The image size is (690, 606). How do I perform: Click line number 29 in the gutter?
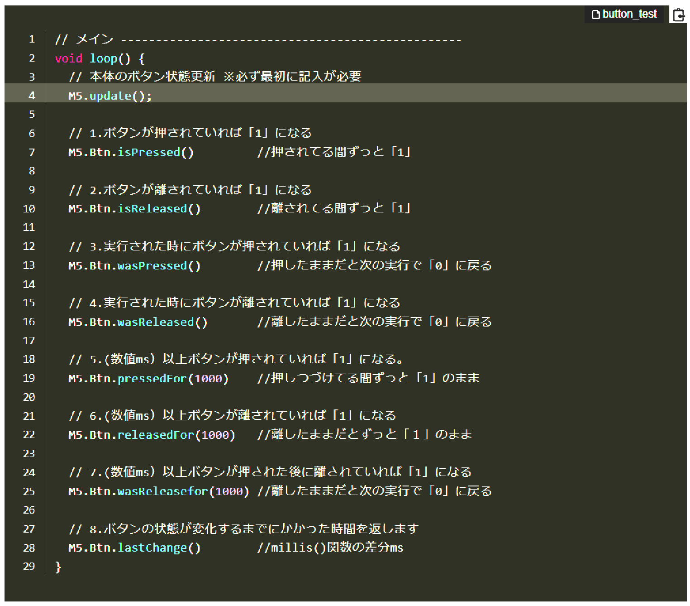29,566
